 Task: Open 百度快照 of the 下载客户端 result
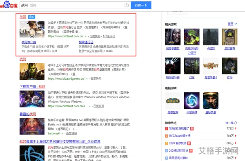point(99,106)
